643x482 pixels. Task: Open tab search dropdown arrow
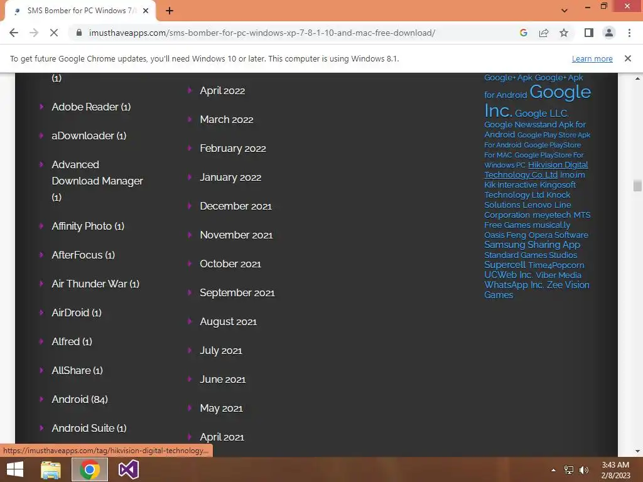click(565, 11)
